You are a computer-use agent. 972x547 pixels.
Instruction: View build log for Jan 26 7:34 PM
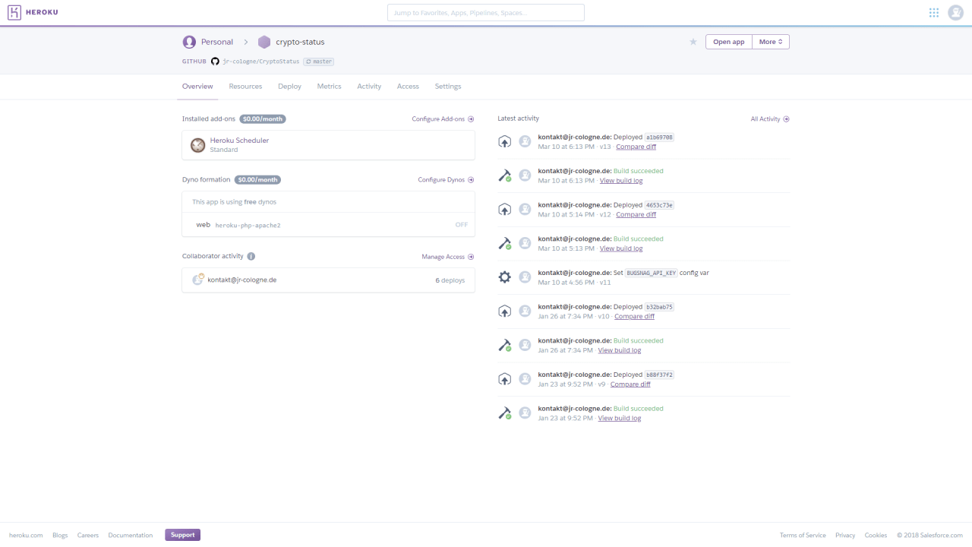coord(620,350)
